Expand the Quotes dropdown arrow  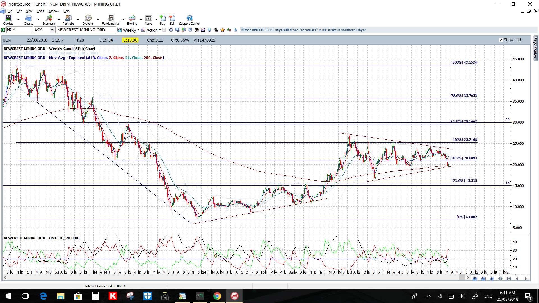pos(18,20)
